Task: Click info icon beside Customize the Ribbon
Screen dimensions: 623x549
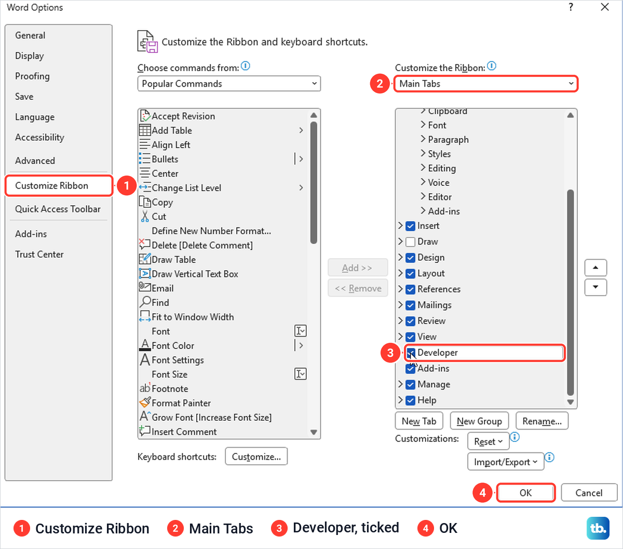Action: point(492,66)
